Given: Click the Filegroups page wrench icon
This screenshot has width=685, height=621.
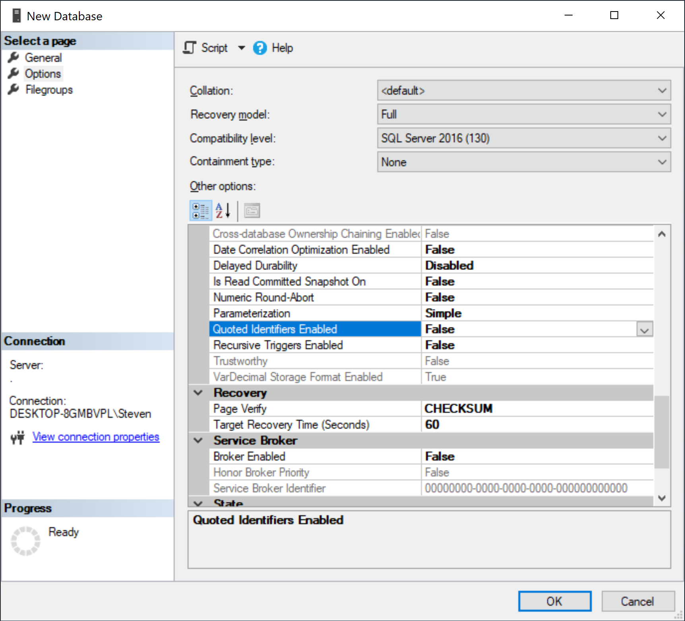Looking at the screenshot, I should pyautogui.click(x=14, y=89).
